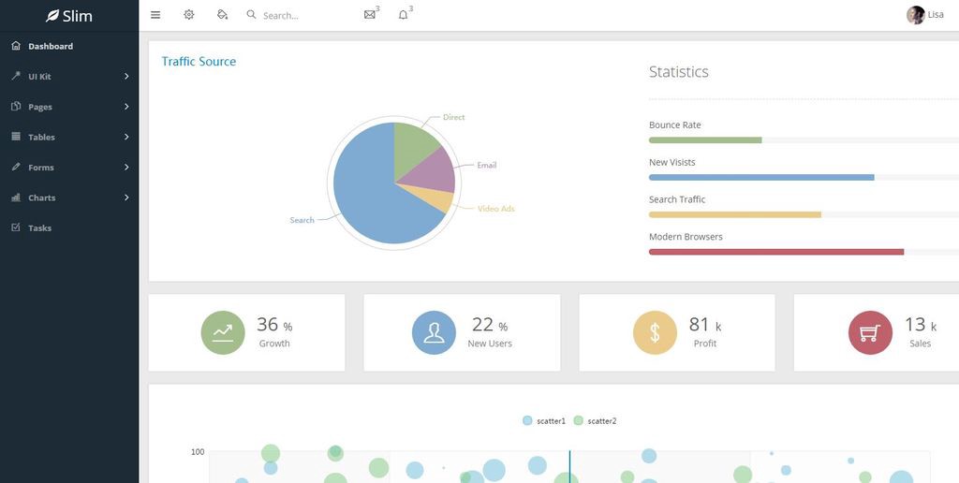Open the Lisa user name menu

click(936, 15)
